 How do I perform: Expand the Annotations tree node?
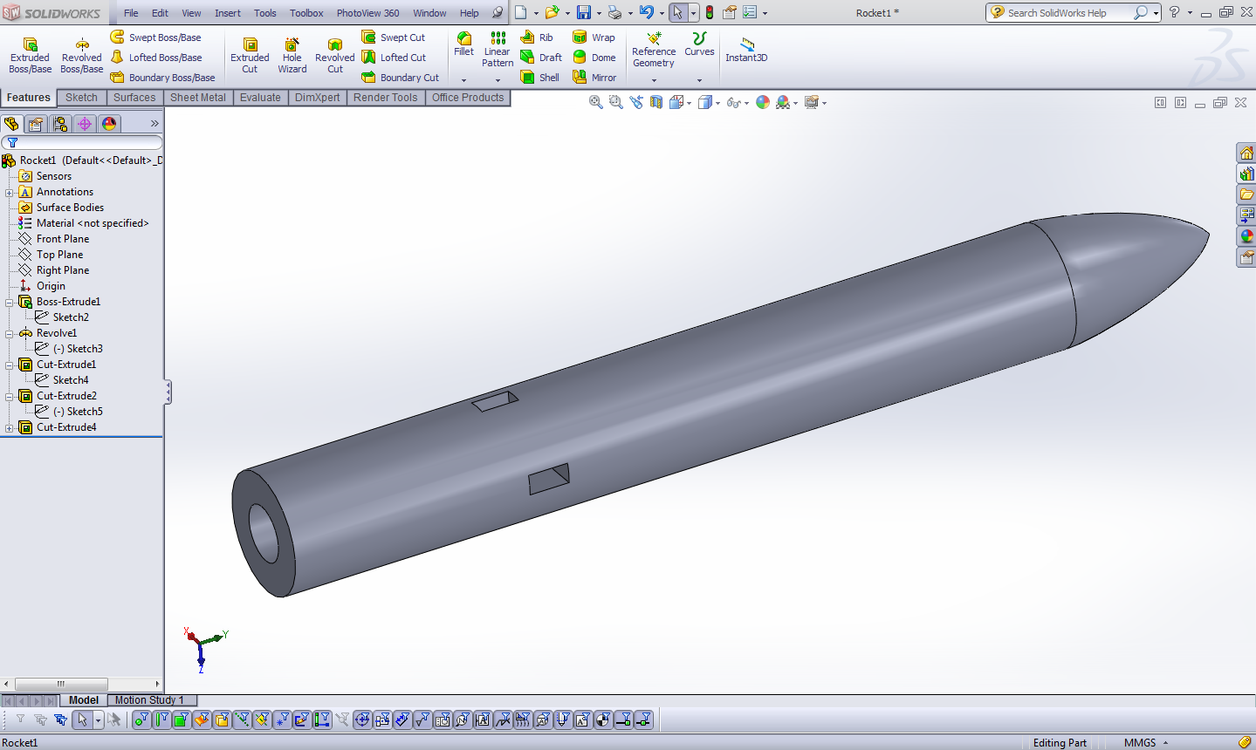(x=10, y=193)
